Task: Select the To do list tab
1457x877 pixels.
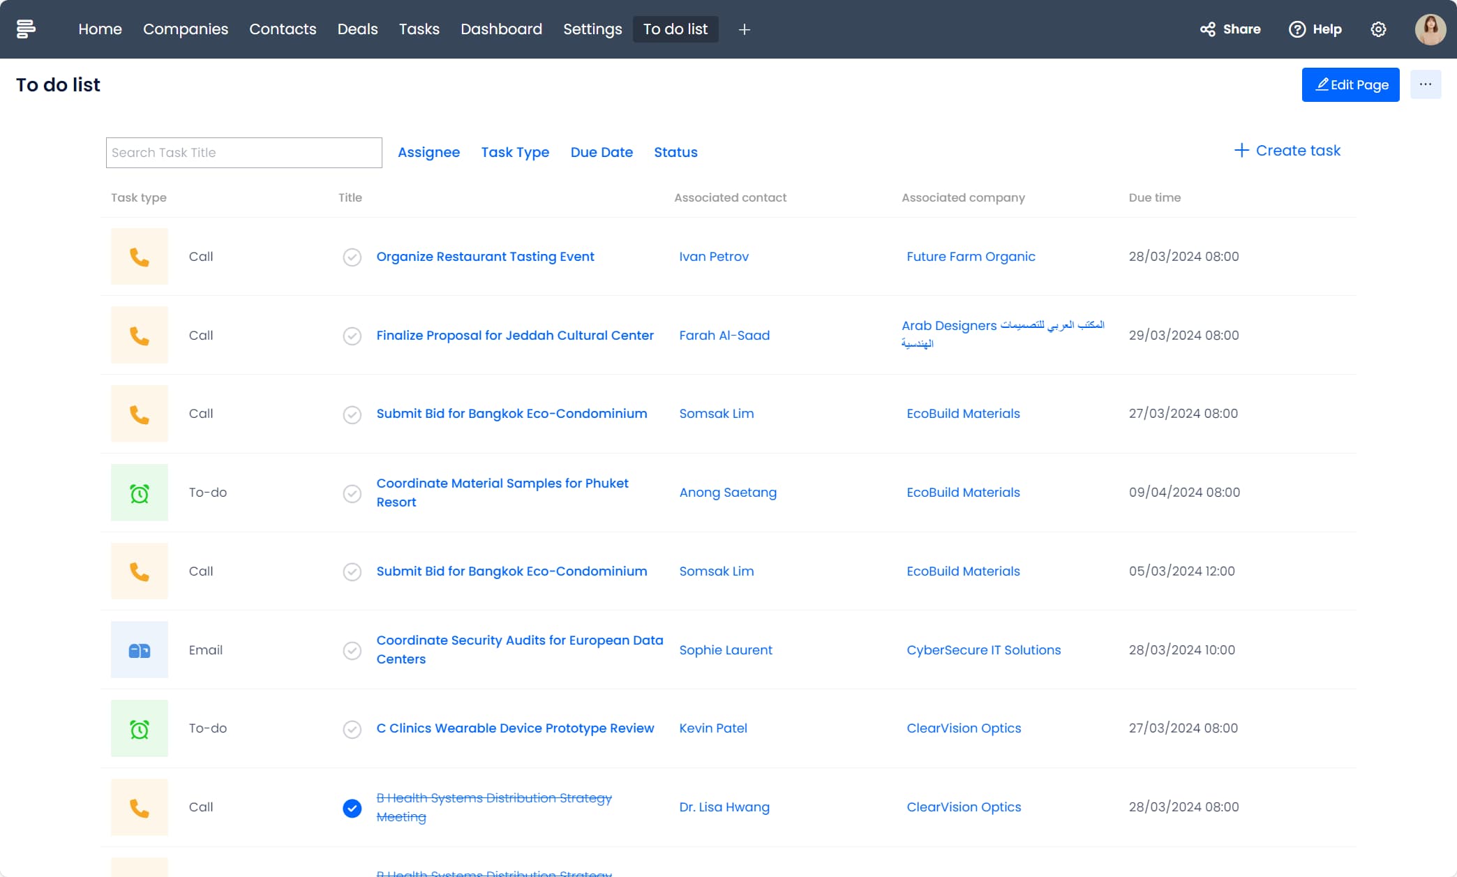Action: coord(675,29)
